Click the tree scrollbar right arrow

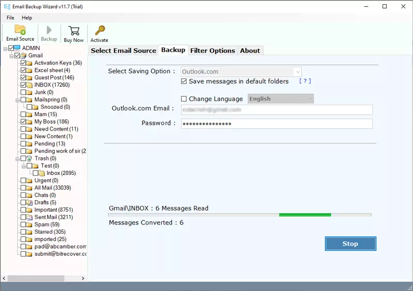point(83,278)
